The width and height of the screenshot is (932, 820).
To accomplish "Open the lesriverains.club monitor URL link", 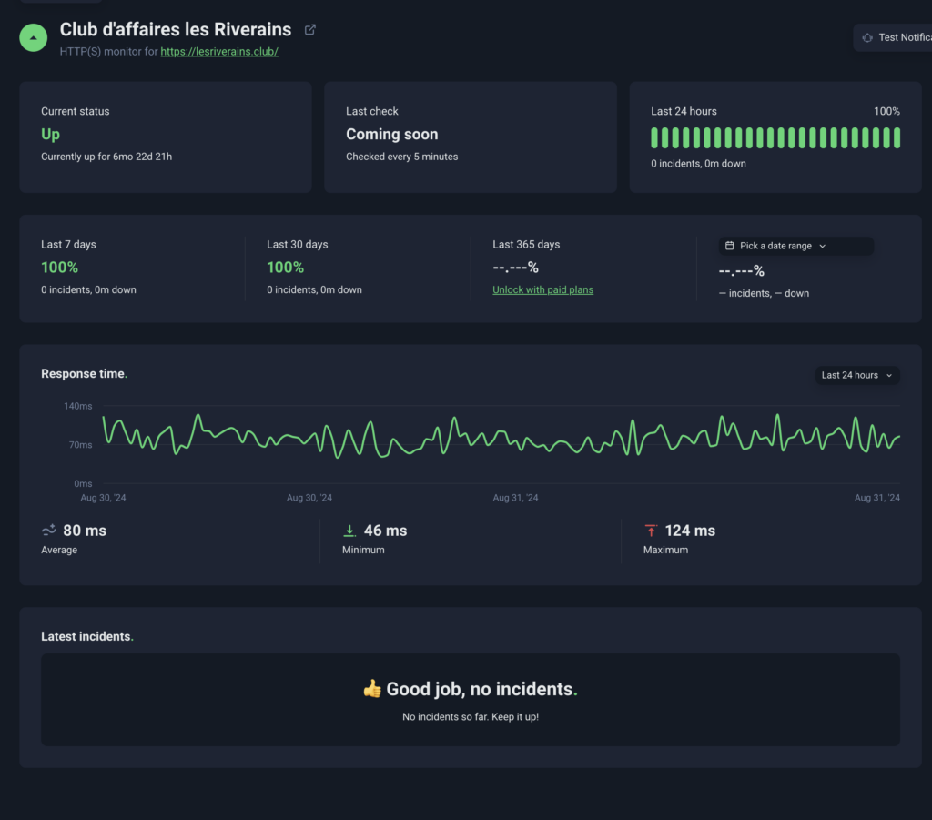I will 219,52.
